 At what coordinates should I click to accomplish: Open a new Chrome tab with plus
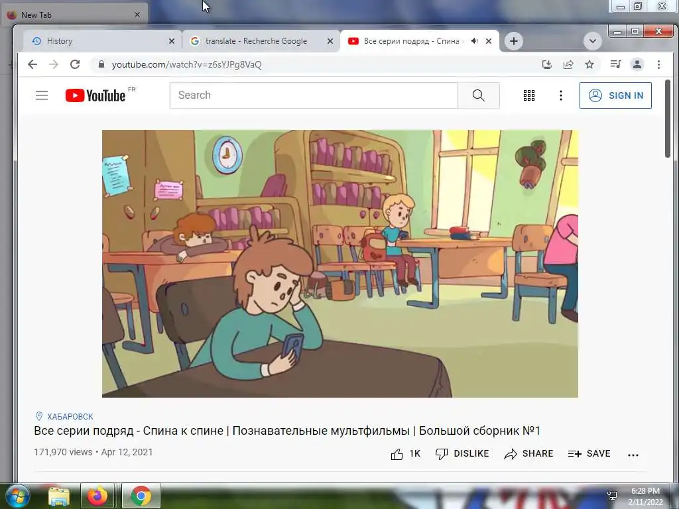point(514,41)
